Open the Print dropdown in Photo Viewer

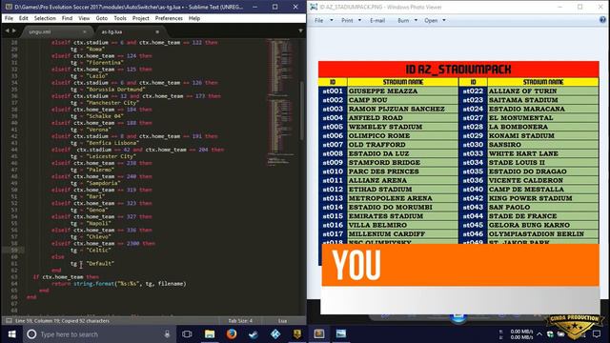(352, 20)
